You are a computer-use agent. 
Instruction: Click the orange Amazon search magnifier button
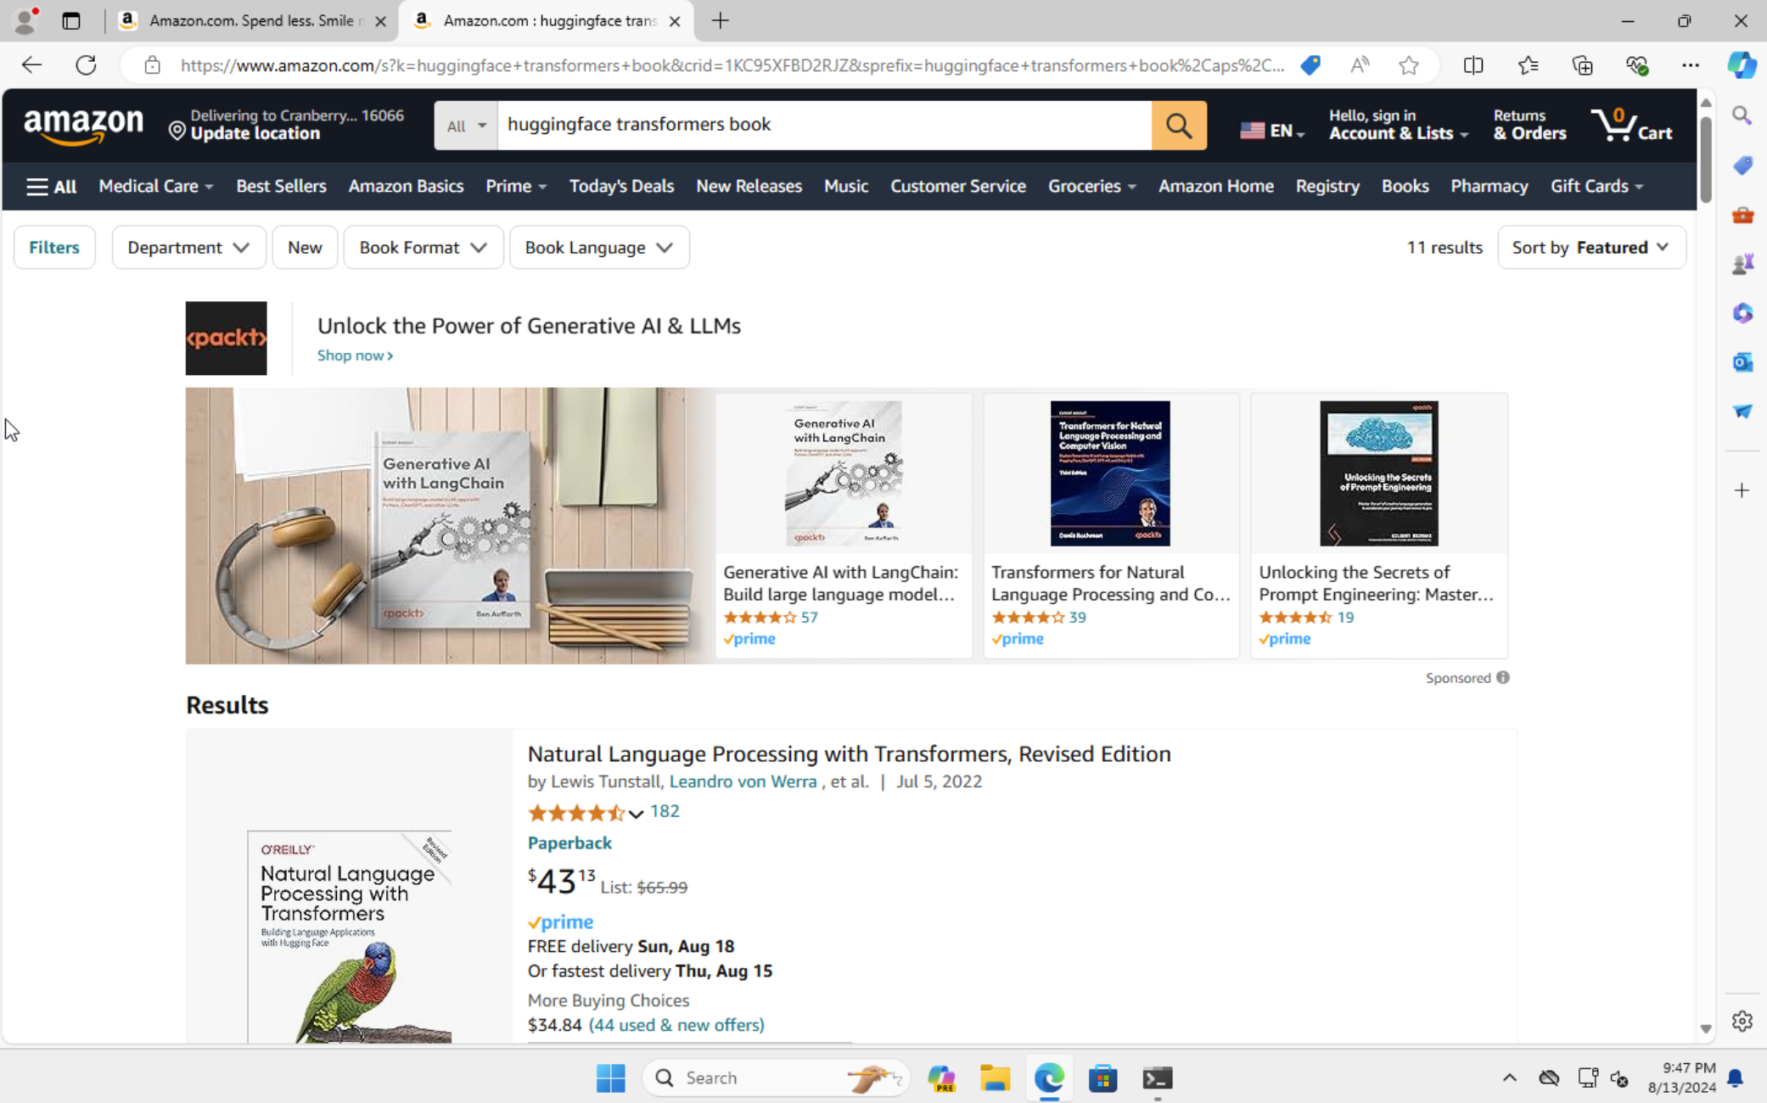point(1178,126)
